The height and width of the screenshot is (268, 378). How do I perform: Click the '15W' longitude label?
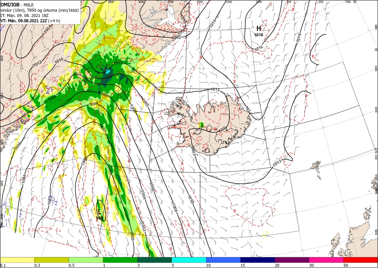(x=229, y=2)
